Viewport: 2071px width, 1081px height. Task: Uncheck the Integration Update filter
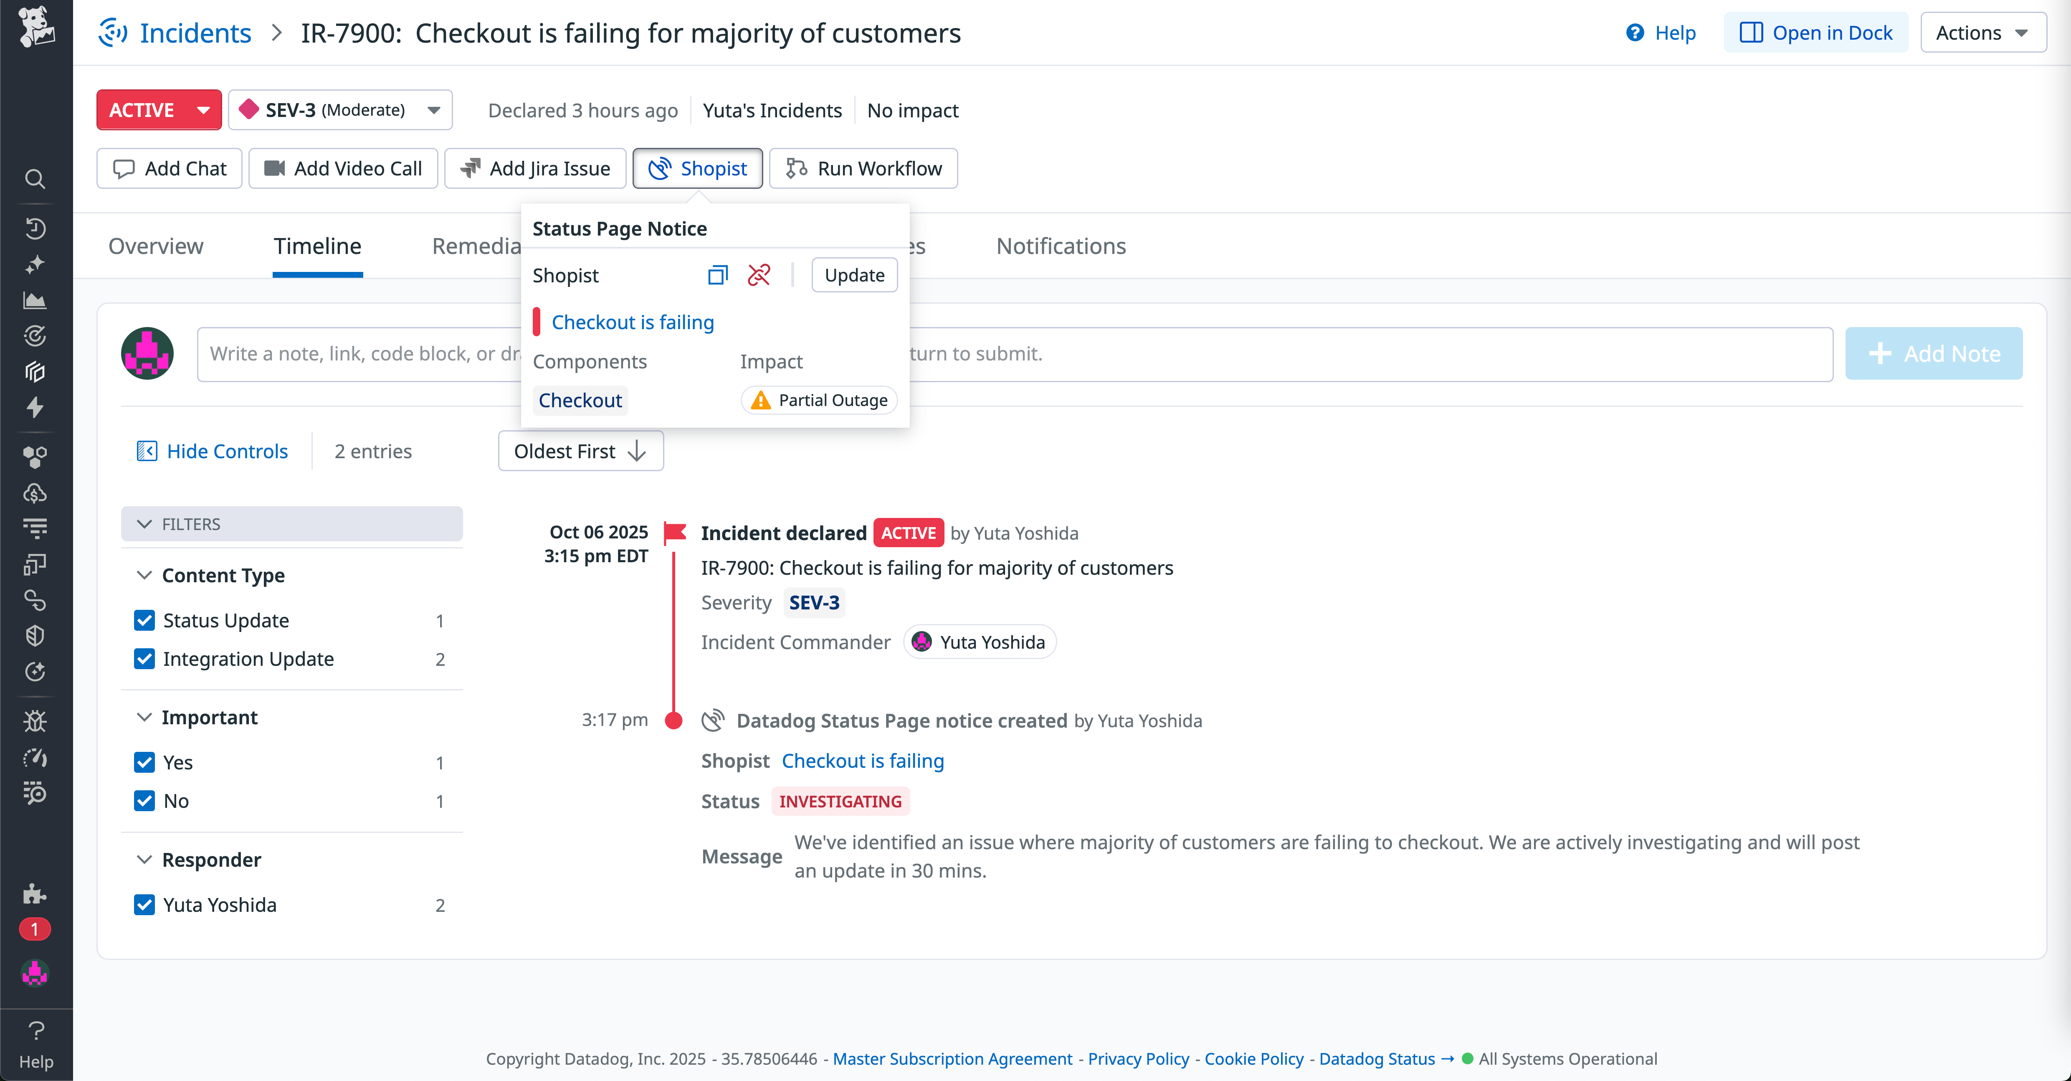point(145,659)
